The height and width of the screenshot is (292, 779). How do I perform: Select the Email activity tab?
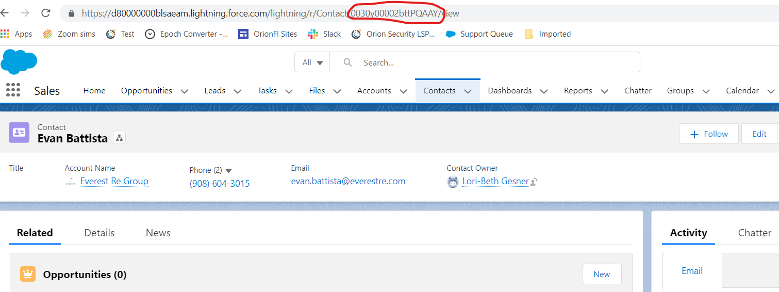(692, 271)
